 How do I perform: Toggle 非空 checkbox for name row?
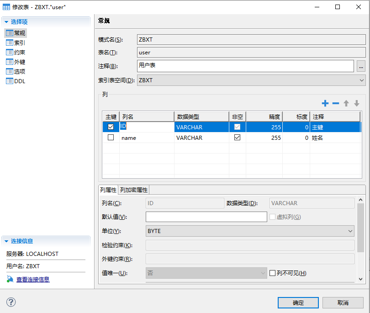[237, 138]
